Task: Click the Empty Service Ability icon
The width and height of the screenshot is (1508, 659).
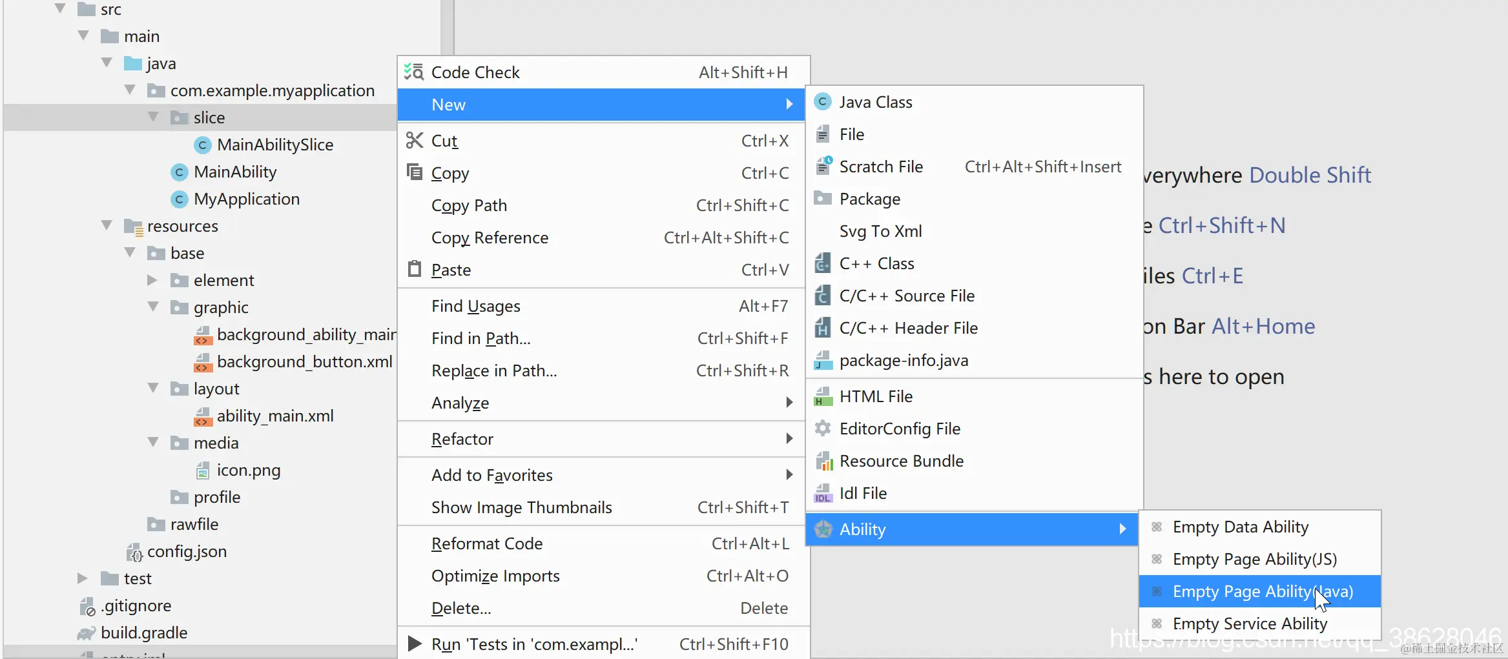Action: point(1157,624)
